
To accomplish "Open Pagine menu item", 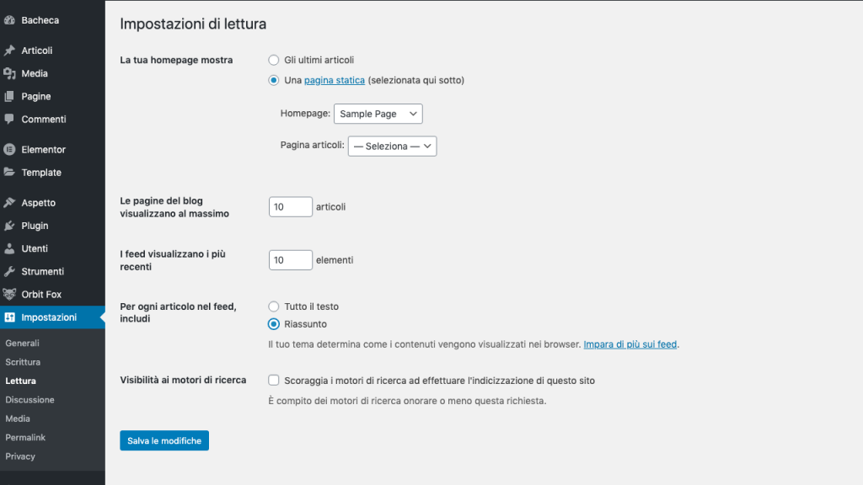I will pos(52,96).
